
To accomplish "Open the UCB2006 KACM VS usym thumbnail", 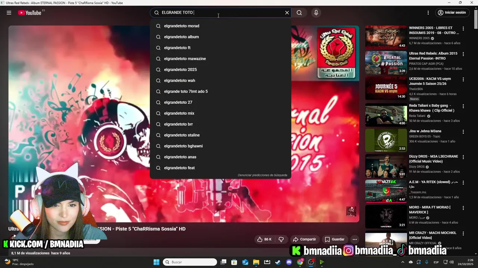I will (386, 89).
